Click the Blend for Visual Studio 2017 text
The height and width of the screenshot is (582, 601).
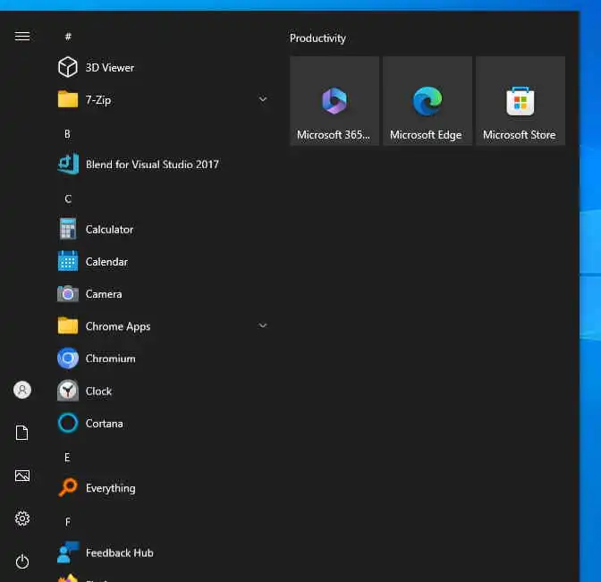[152, 164]
